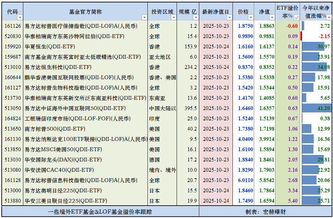Select the 234.2 fund size cell

[x=188, y=67]
